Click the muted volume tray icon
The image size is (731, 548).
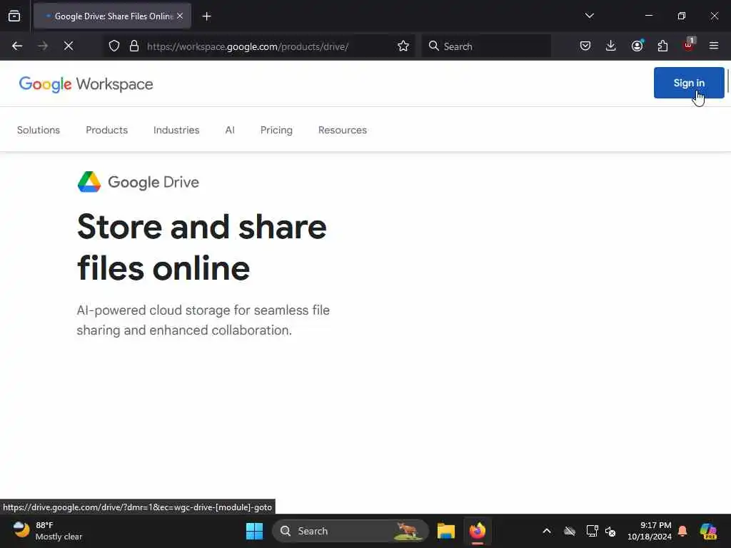pos(610,531)
